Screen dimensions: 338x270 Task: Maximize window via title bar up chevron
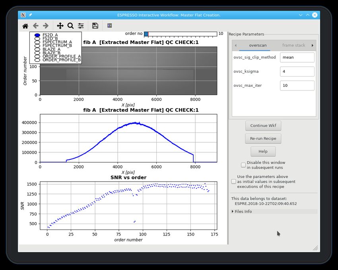(x=308, y=15)
